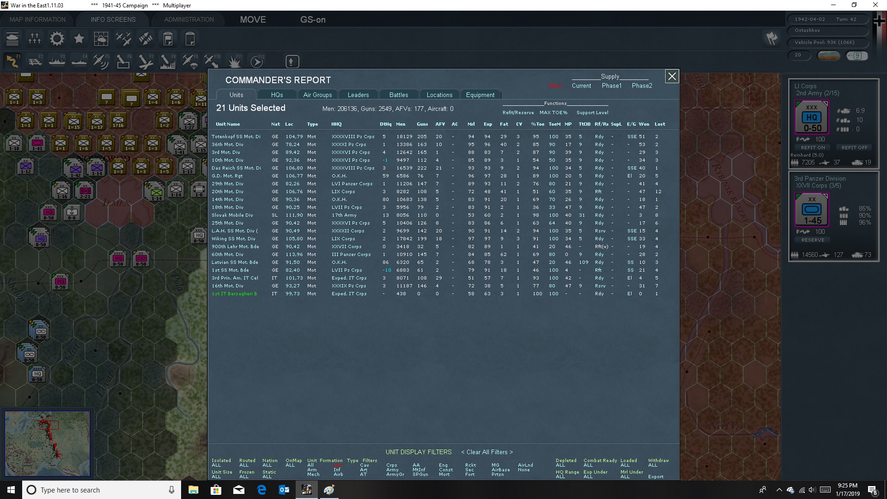887x499 pixels.
Task: Switch to the Air Groups tab
Action: point(317,95)
